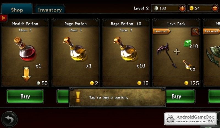Tap the back arrow button
The height and width of the screenshot is (128, 220).
coord(9,119)
